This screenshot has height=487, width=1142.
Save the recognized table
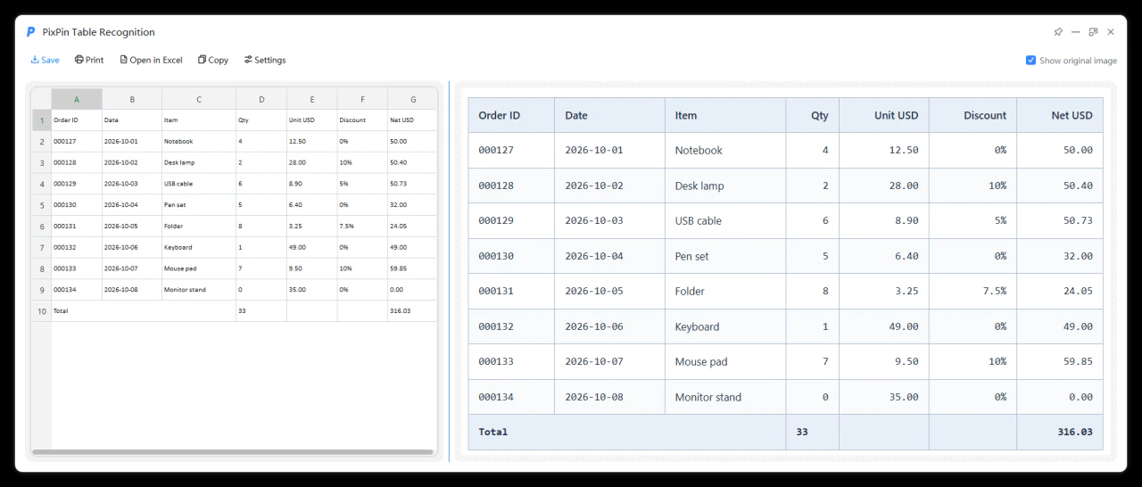pos(46,60)
